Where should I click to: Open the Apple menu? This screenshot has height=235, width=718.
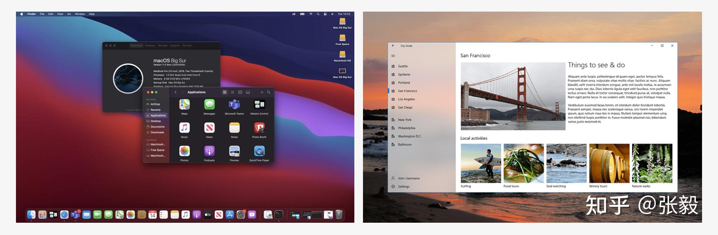coord(22,14)
